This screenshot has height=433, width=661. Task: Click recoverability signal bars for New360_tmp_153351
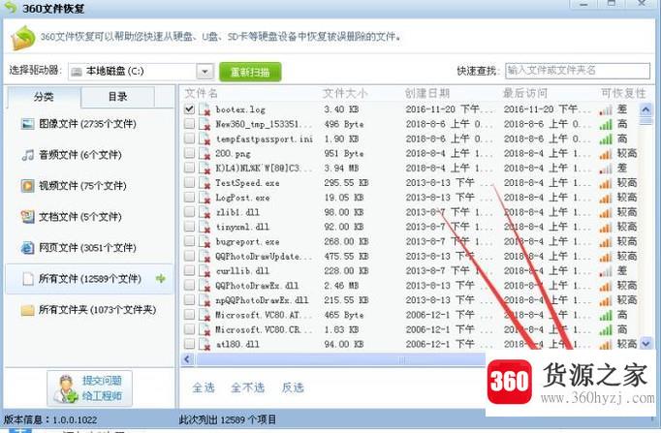[x=606, y=125]
